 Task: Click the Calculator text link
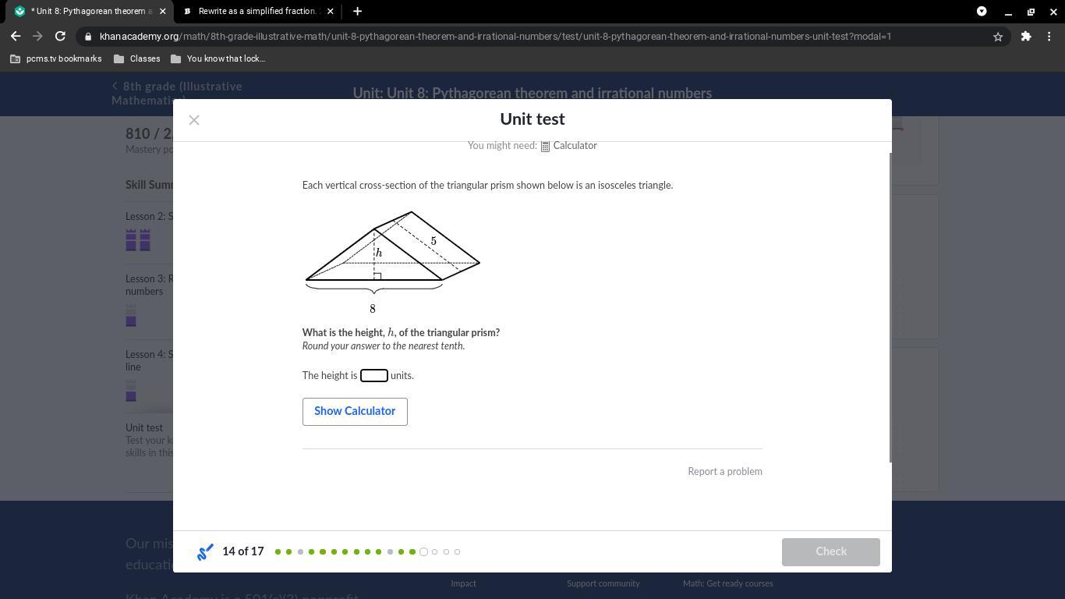575,146
